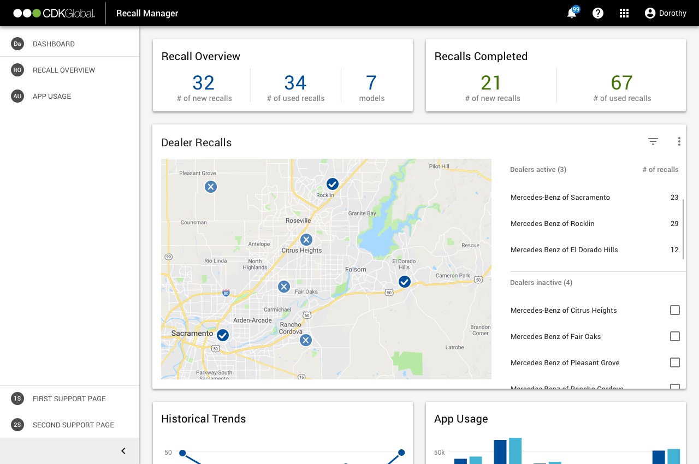Click the App Usage card title
Screen dimensions: 699x464
[x=461, y=419]
